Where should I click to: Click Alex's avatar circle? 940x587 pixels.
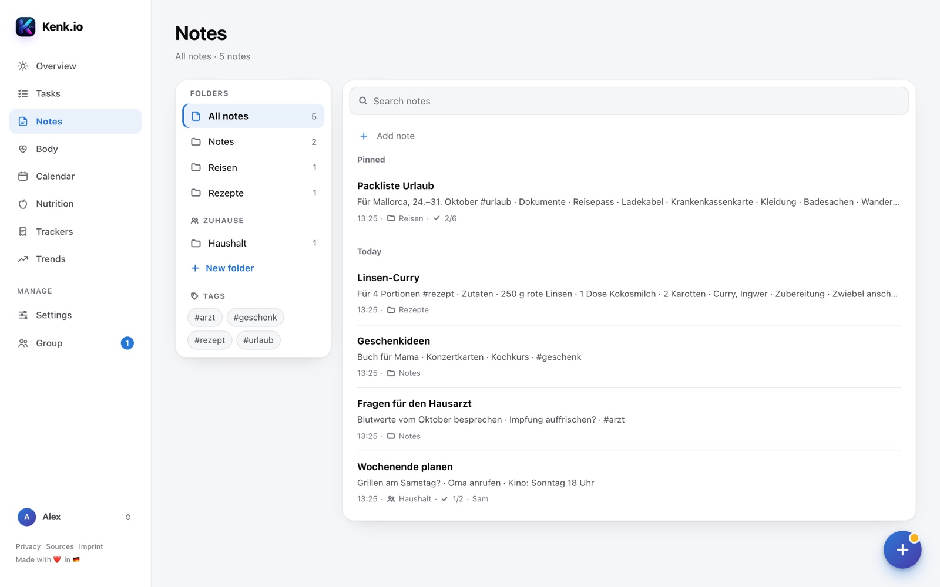tap(26, 517)
